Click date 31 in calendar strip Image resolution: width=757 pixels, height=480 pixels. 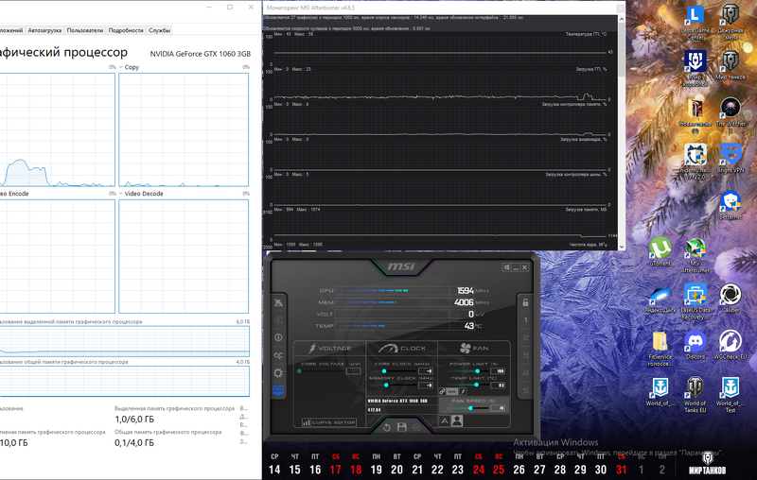tap(622, 469)
